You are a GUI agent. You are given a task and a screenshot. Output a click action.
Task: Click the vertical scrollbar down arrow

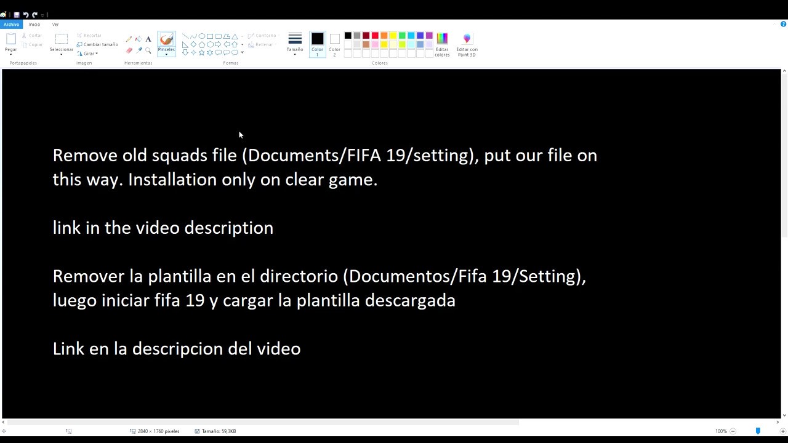click(x=784, y=415)
